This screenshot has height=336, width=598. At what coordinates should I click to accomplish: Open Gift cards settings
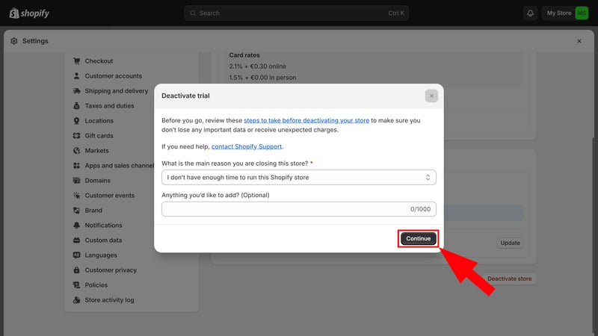point(99,136)
